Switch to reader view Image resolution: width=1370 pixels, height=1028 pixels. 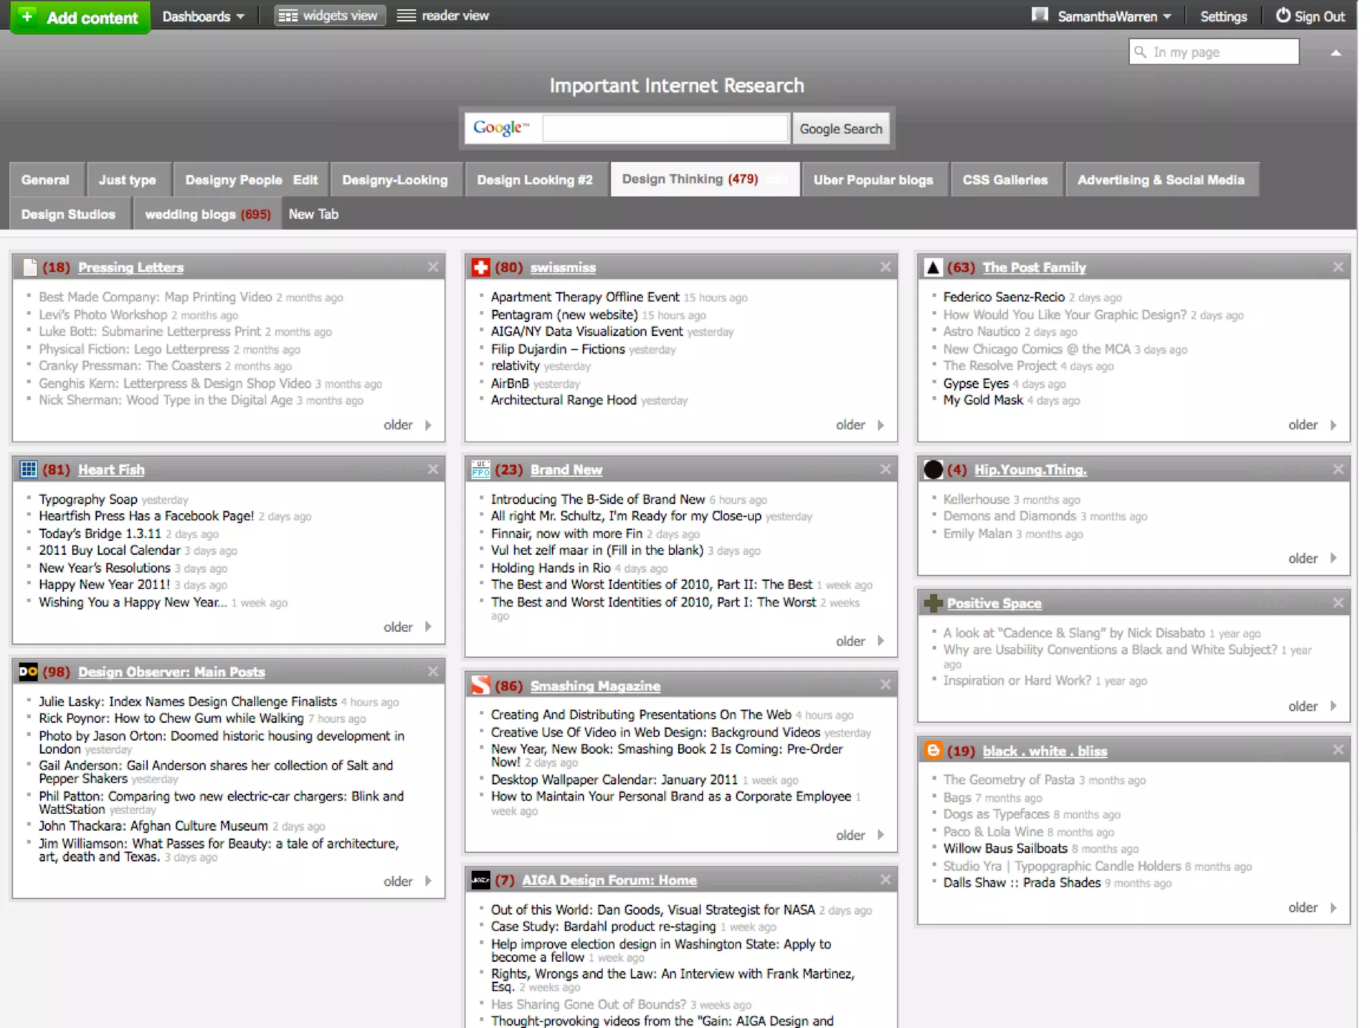444,15
